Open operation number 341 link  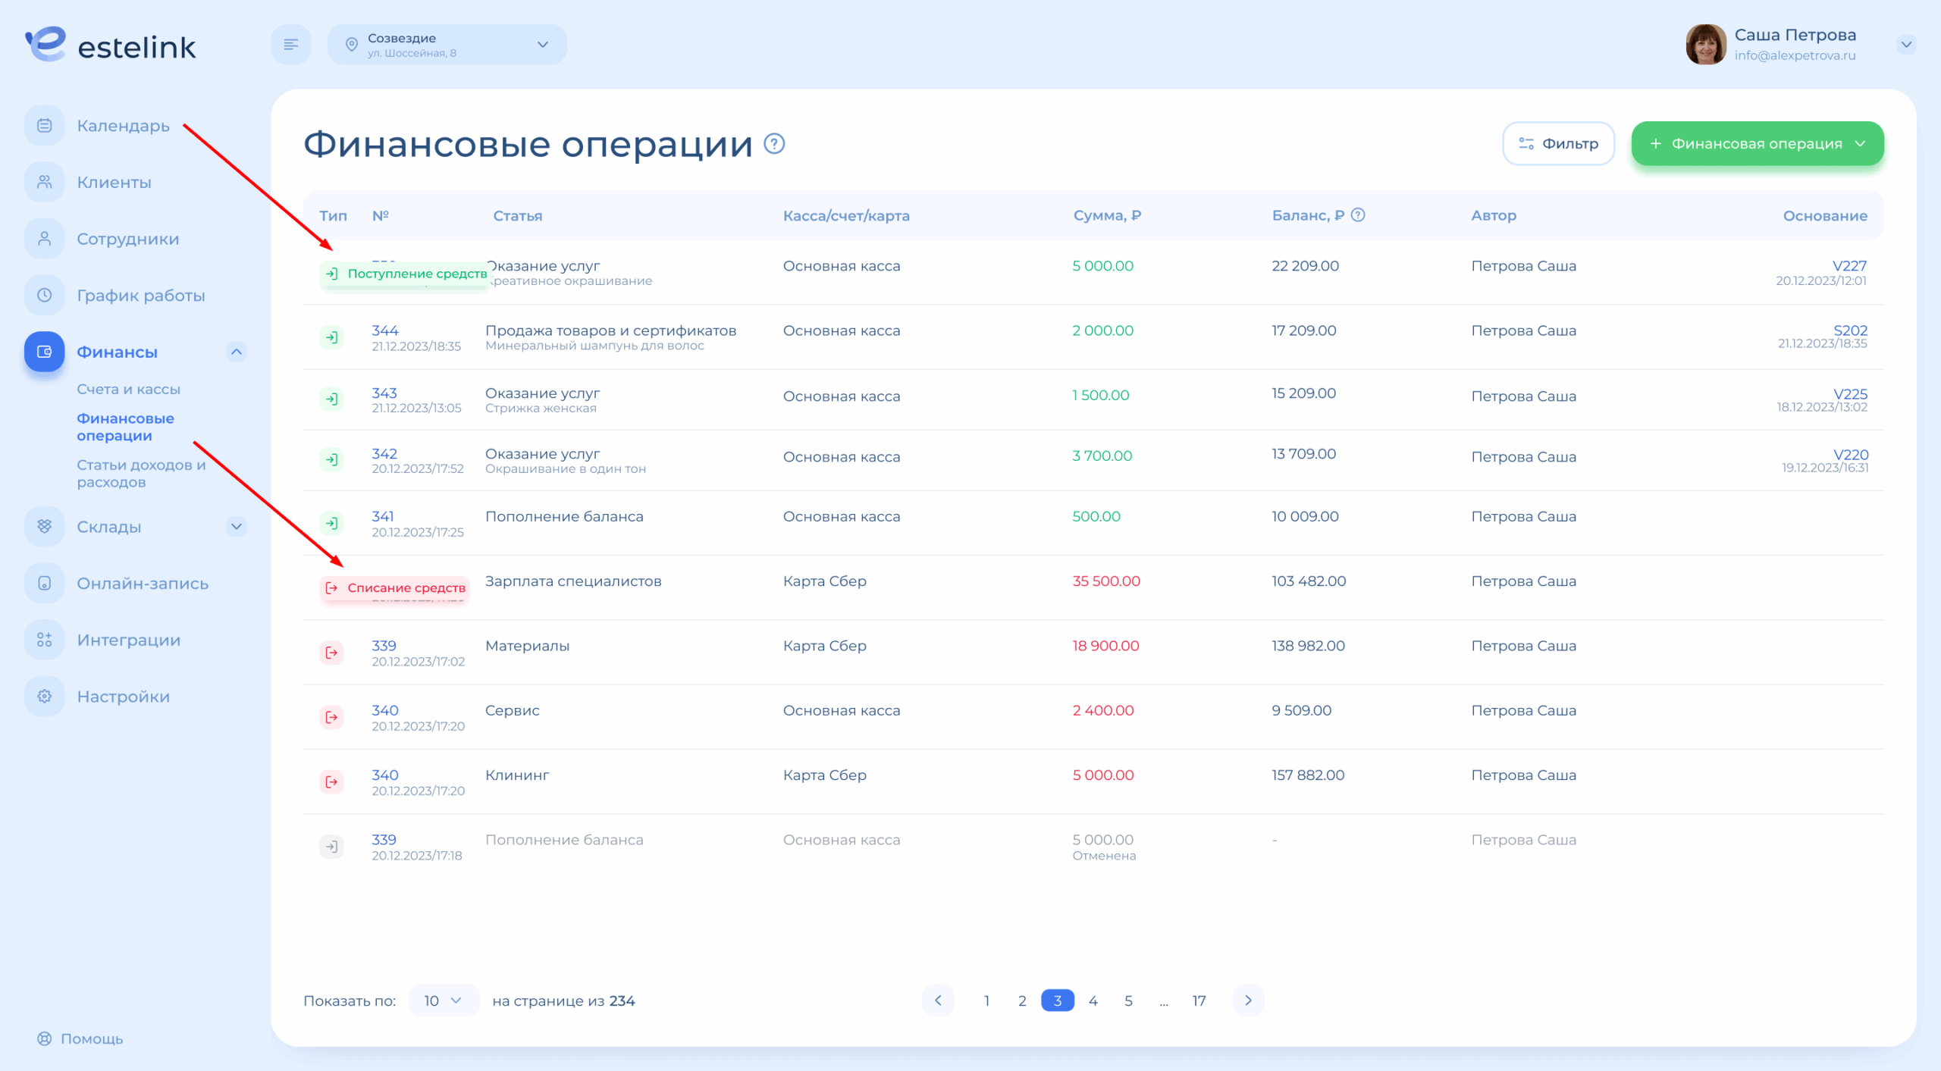(x=382, y=516)
